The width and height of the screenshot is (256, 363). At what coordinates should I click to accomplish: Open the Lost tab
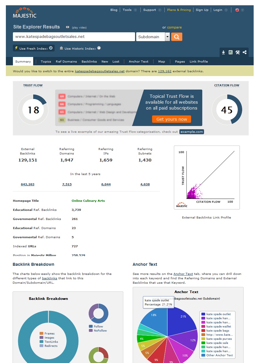pyautogui.click(x=116, y=61)
